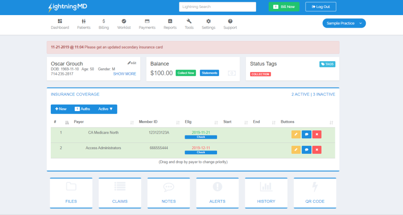Screen dimensions: 403x215
Task: Open the ALERTS exclamation tile
Action: (x=217, y=193)
